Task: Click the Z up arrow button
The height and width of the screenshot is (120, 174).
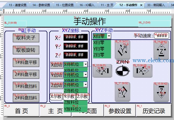Action: click(161, 50)
